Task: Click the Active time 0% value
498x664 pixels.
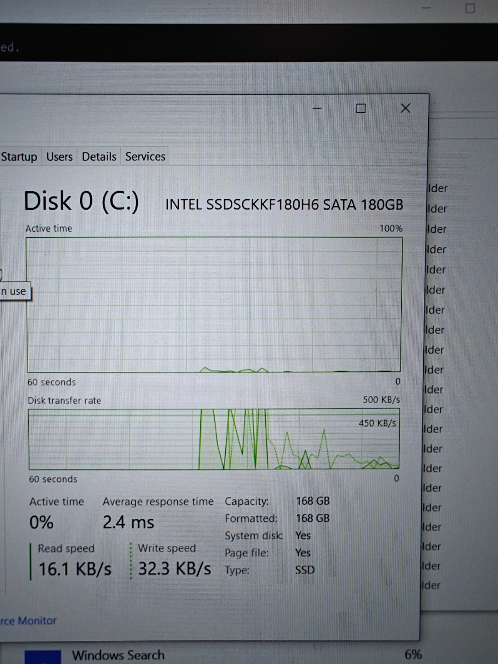Action: point(41,522)
